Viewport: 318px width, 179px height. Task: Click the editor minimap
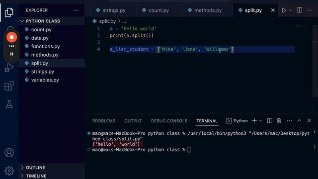tap(300, 26)
